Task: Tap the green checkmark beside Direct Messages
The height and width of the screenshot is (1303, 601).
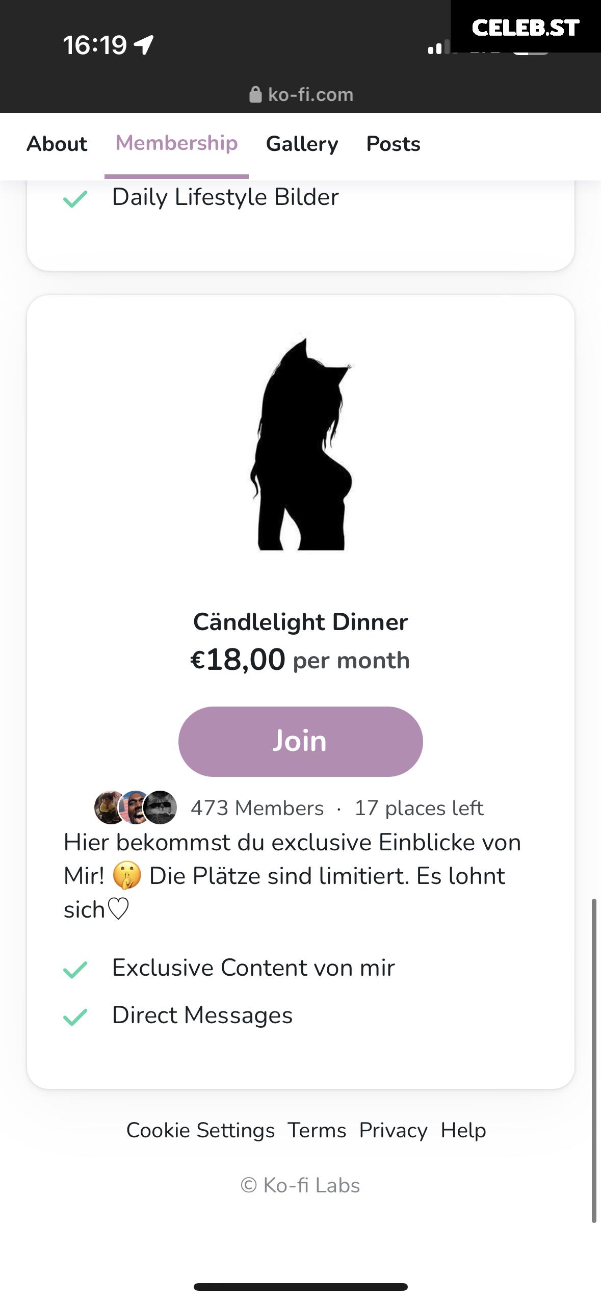Action: point(75,1017)
